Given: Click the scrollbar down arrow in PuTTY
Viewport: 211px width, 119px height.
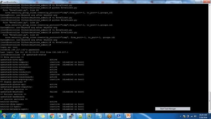Looking at the screenshot, I should [x=210, y=112].
